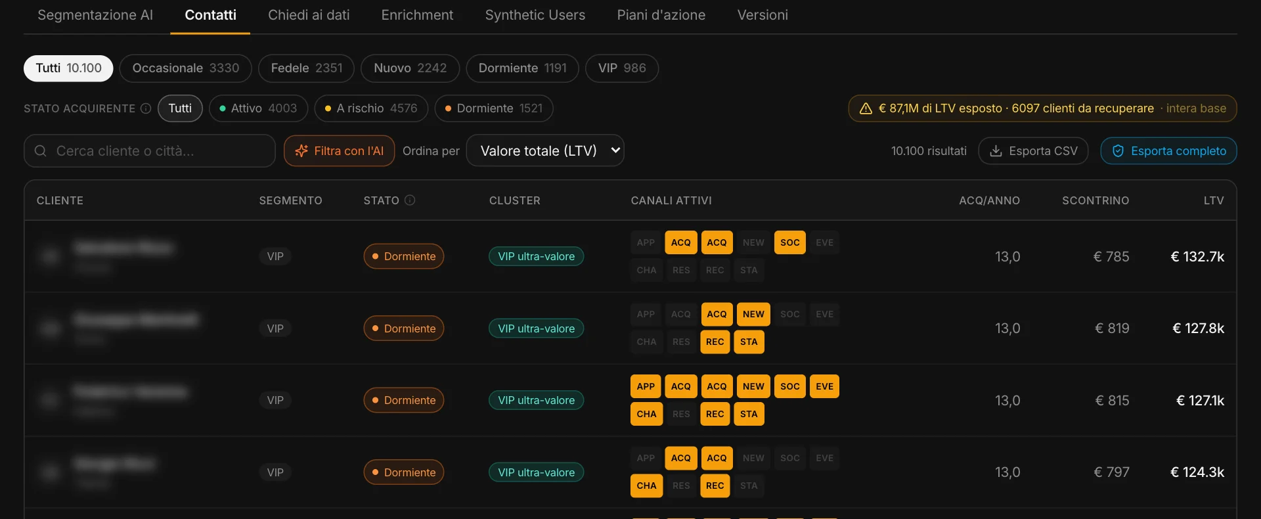Select the Tutti 10.100 segment chip
Image resolution: width=1261 pixels, height=519 pixels.
click(68, 68)
